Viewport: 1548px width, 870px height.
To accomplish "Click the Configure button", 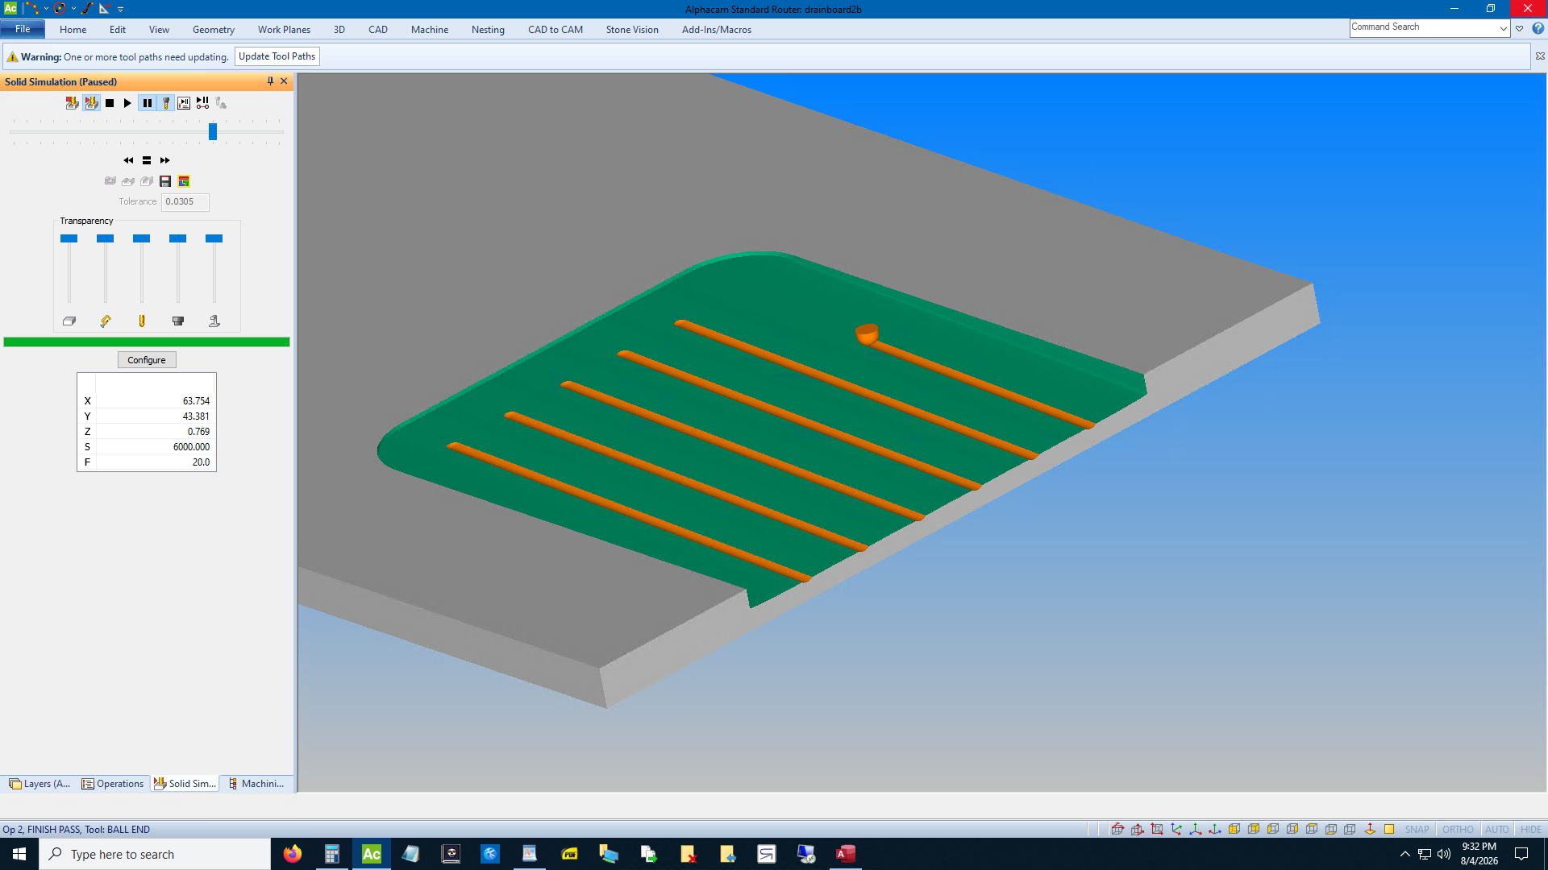I will [x=147, y=360].
